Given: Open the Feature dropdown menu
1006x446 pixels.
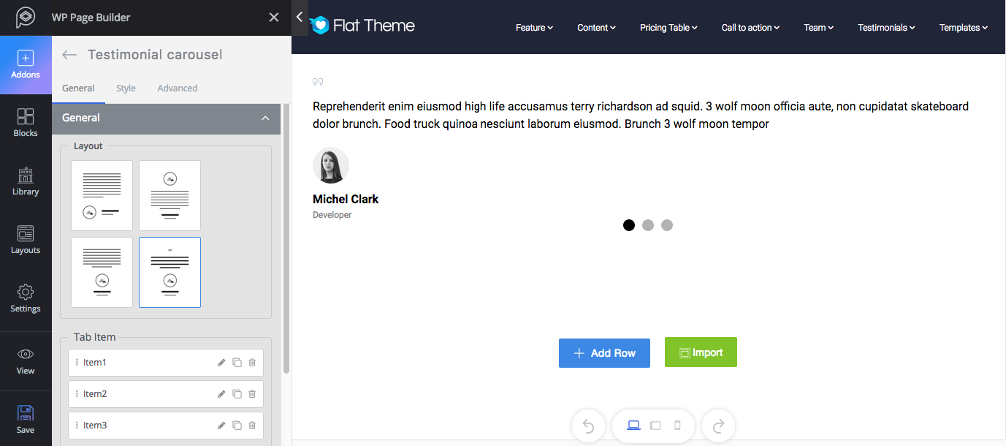Looking at the screenshot, I should pyautogui.click(x=534, y=28).
